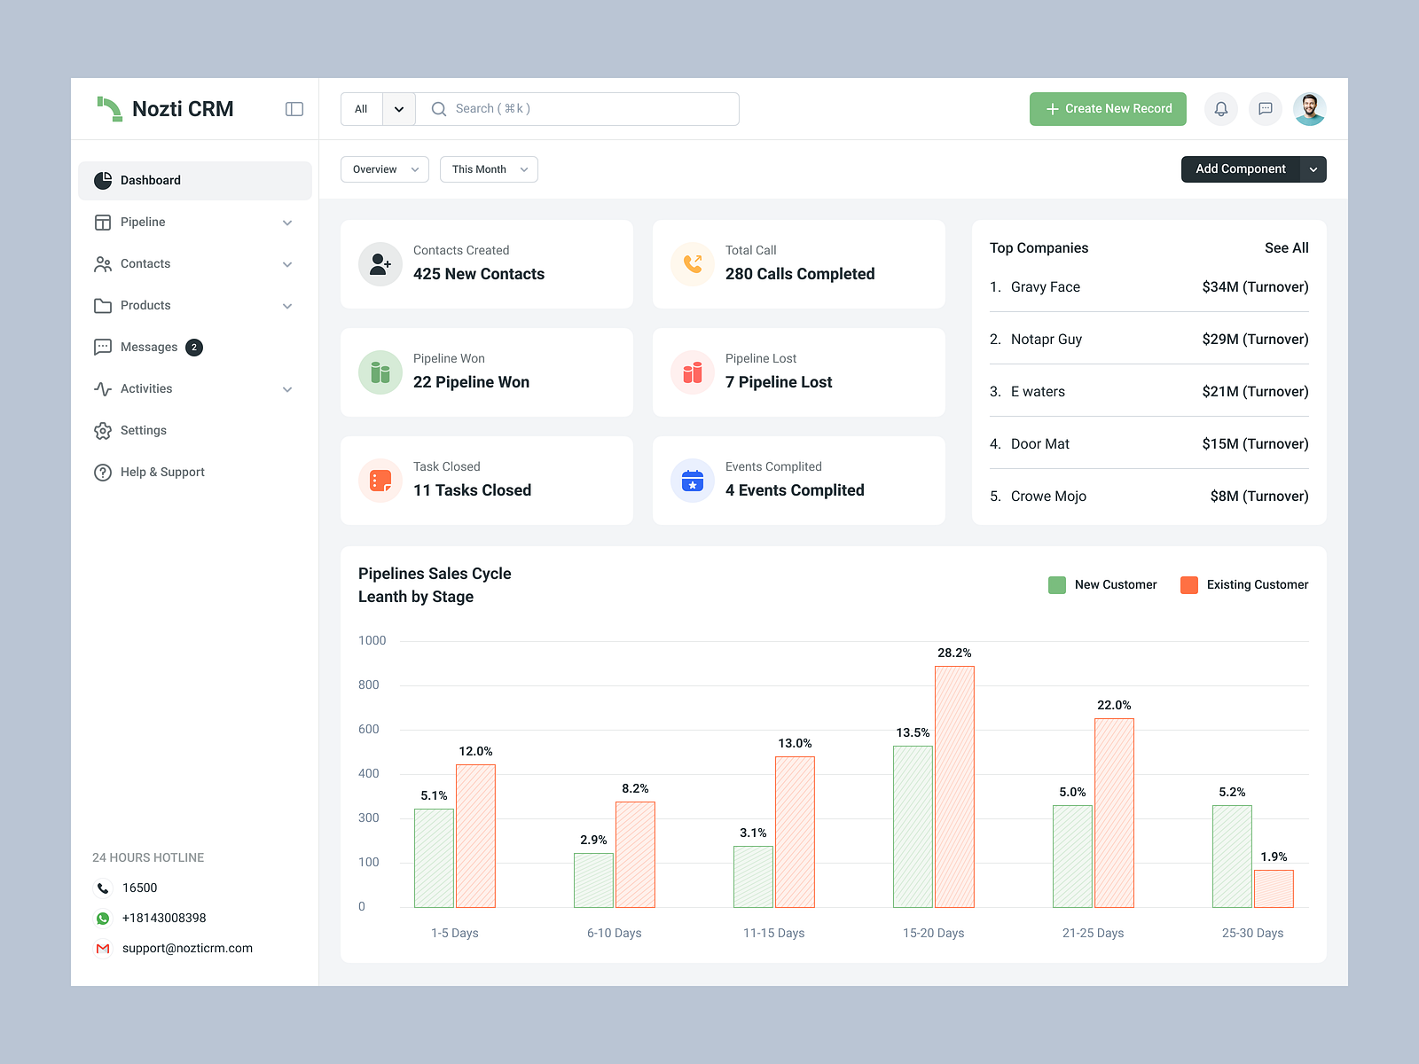The width and height of the screenshot is (1419, 1064).
Task: Open the All search filter dropdown arrow
Action: click(x=399, y=109)
